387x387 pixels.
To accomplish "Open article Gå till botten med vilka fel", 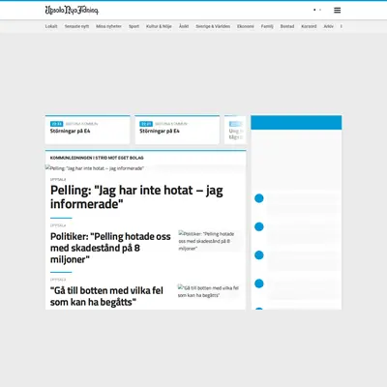I will click(x=106, y=296).
